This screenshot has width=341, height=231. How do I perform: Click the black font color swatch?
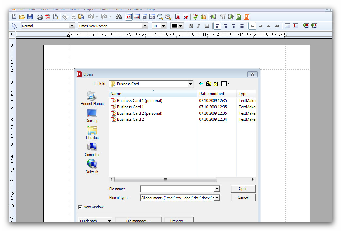(x=174, y=26)
